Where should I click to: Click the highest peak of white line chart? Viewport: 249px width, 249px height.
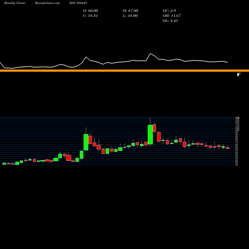click(x=150, y=53)
